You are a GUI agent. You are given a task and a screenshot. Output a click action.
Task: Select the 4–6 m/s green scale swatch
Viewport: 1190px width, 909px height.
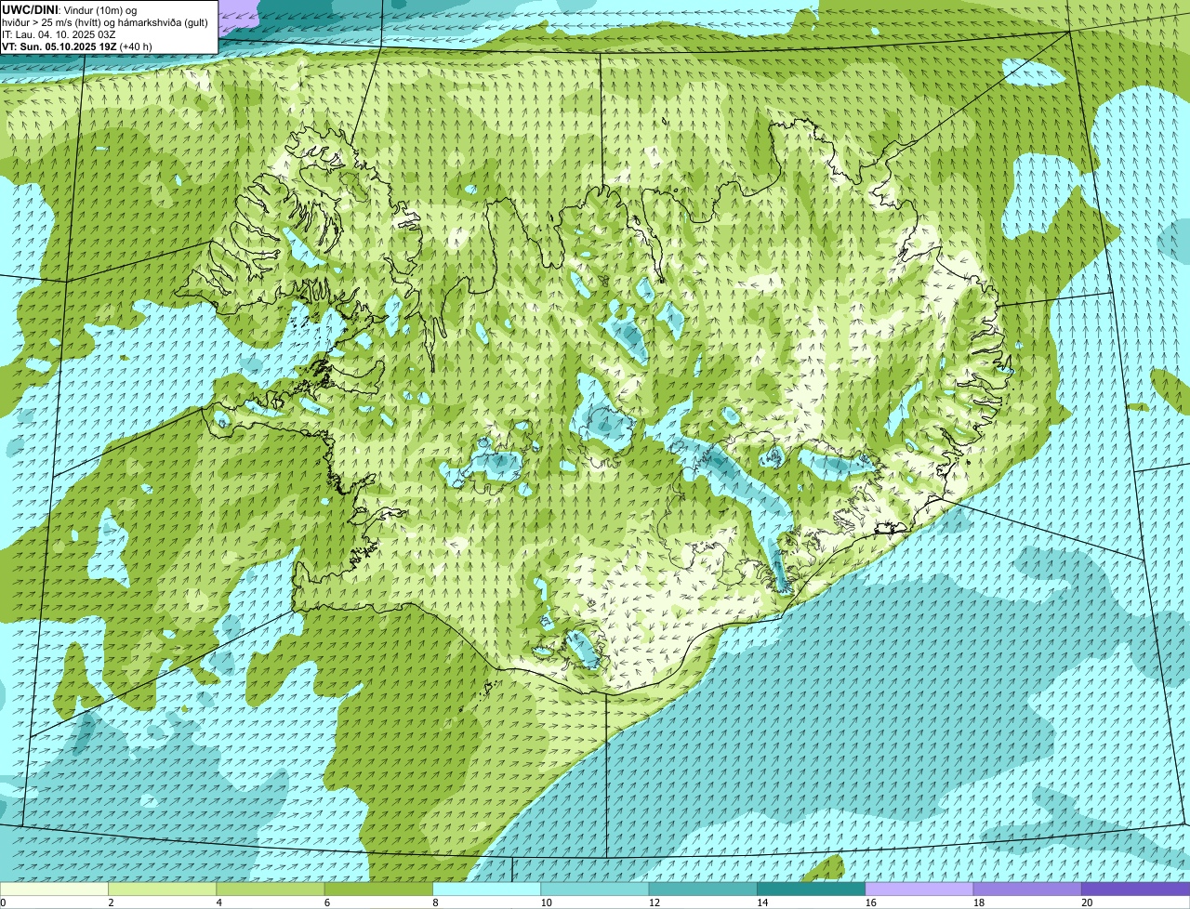[271, 889]
